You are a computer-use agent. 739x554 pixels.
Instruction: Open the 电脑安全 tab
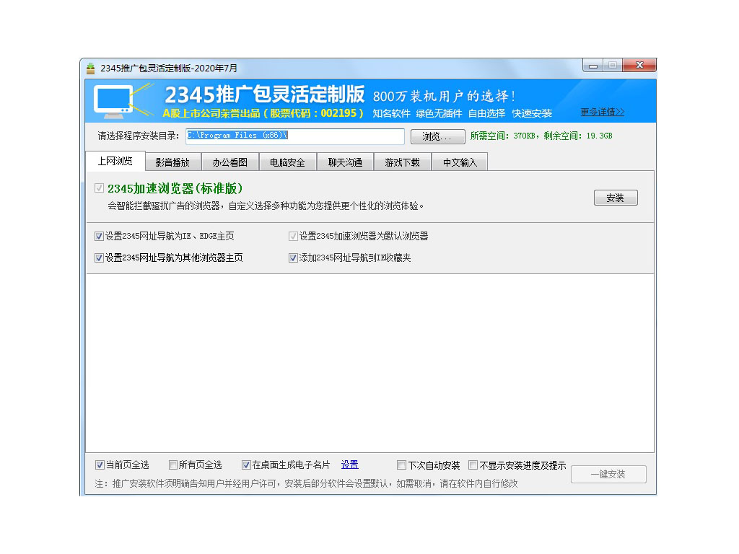[x=287, y=162]
